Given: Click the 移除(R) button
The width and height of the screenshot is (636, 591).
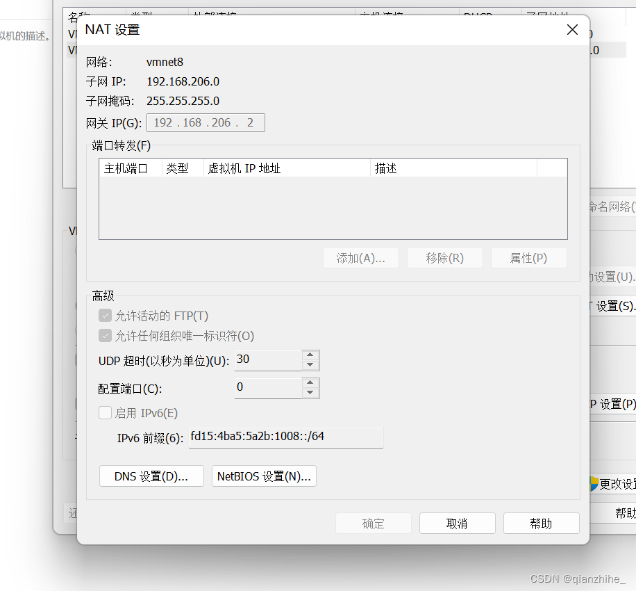Looking at the screenshot, I should click(444, 258).
